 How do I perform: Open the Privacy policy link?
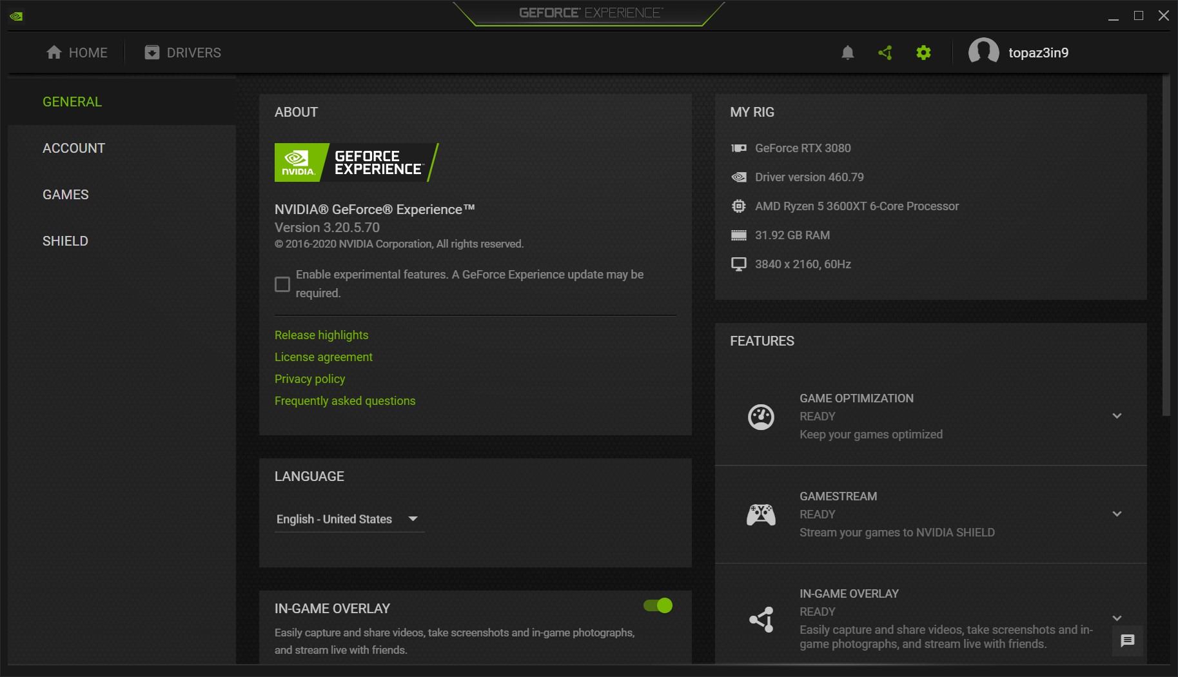(309, 379)
